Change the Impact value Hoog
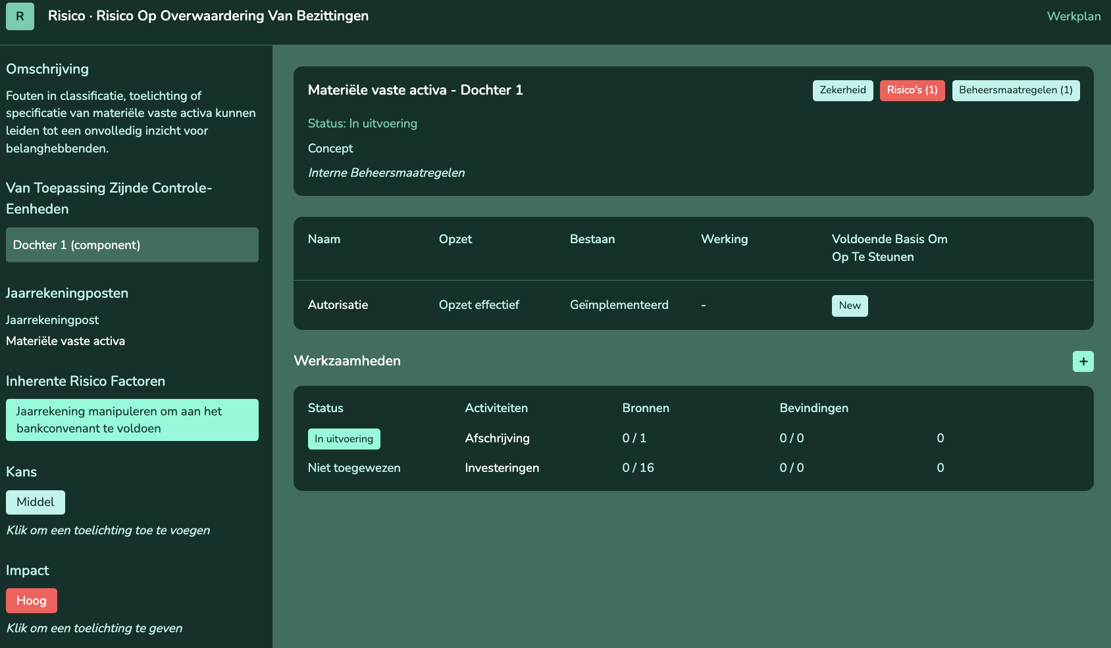Image resolution: width=1111 pixels, height=648 pixels. tap(32, 601)
